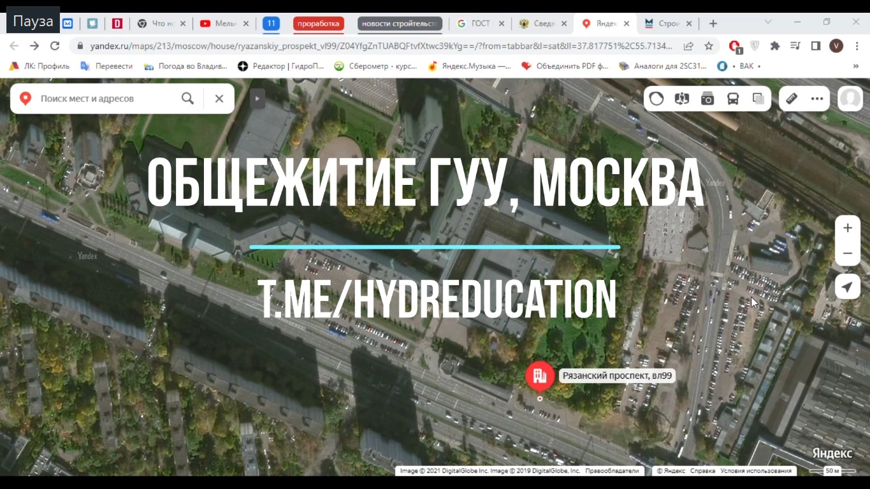
Task: Open the 'Аналоги для 2SC31...' bookmark
Action: (663, 66)
